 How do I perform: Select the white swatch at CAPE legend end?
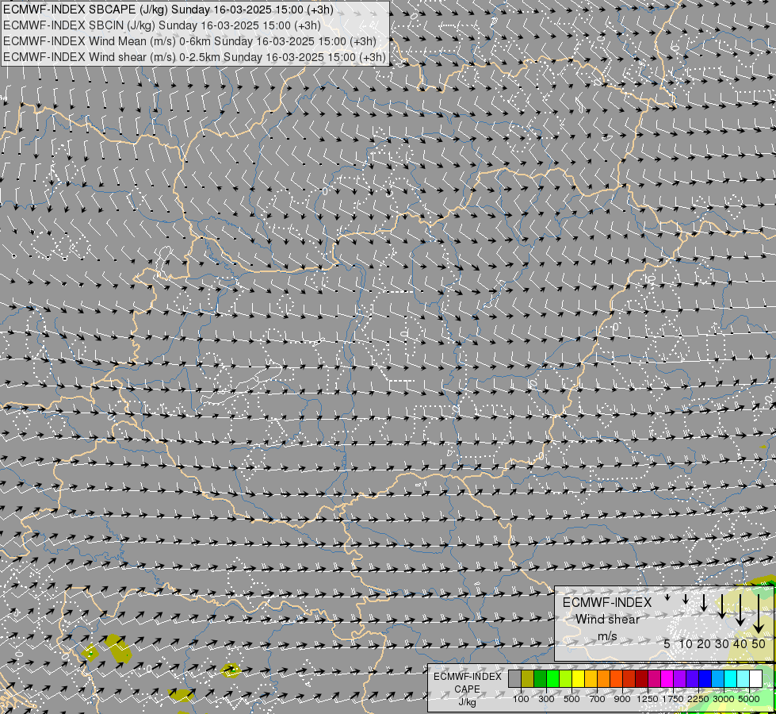[755, 679]
